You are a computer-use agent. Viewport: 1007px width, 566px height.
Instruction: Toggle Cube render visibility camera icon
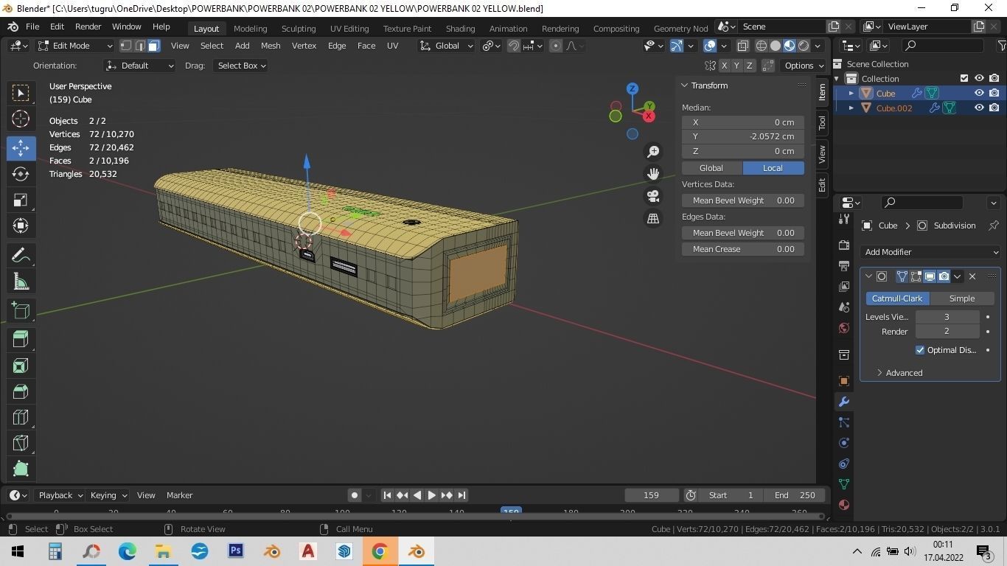(x=994, y=94)
